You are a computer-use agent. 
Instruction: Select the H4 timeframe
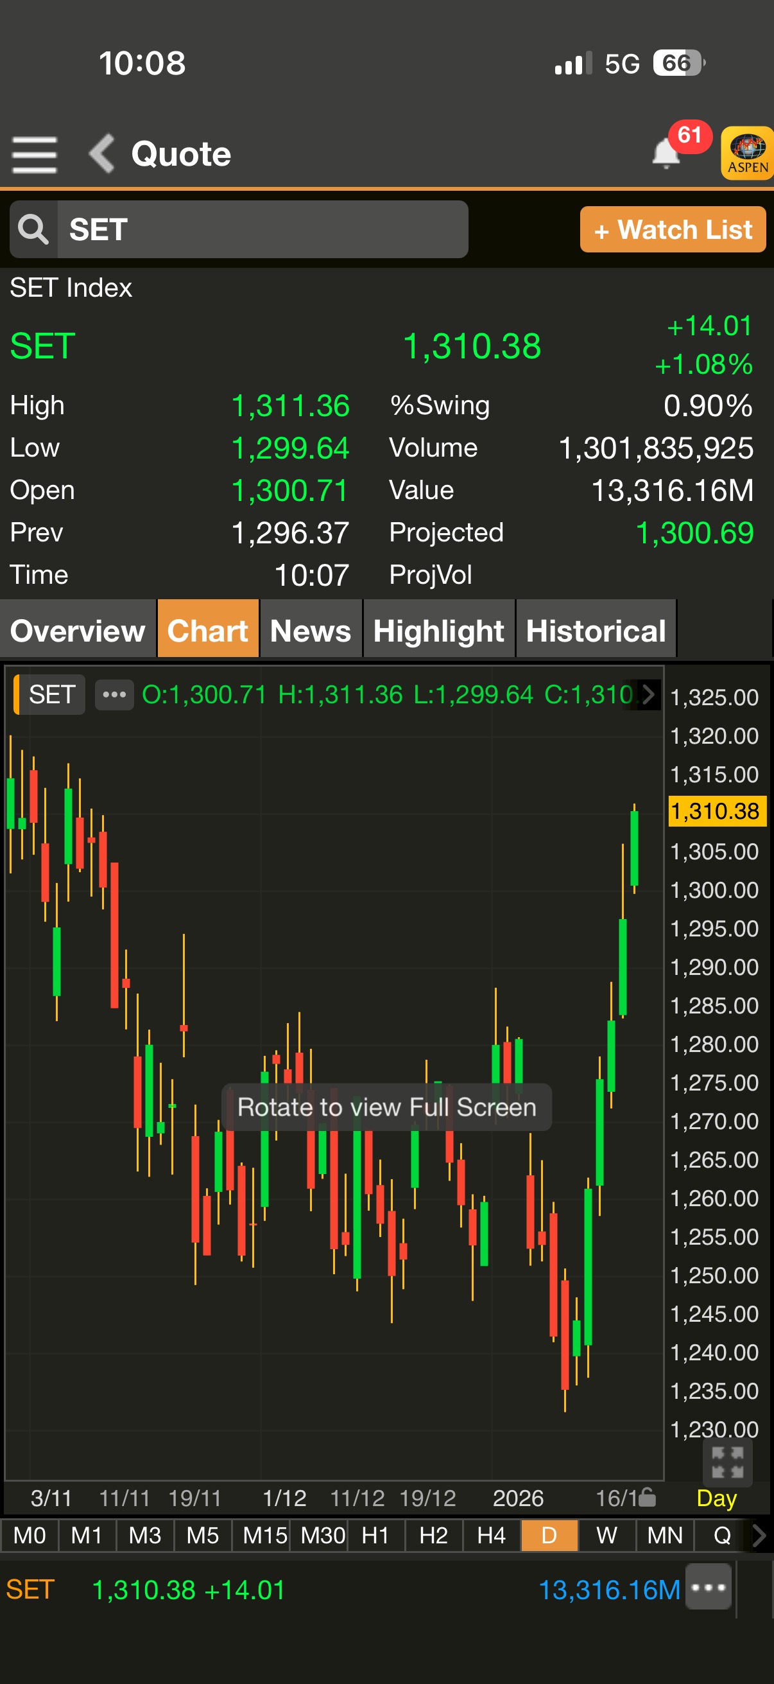(x=491, y=1536)
